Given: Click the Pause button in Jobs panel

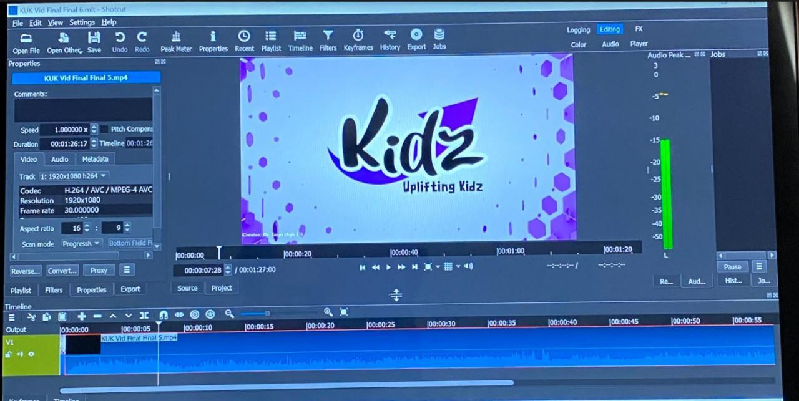Looking at the screenshot, I should (x=732, y=266).
